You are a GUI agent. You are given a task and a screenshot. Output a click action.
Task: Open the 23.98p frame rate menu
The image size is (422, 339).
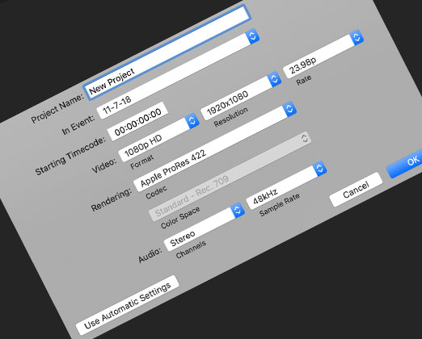coord(323,54)
